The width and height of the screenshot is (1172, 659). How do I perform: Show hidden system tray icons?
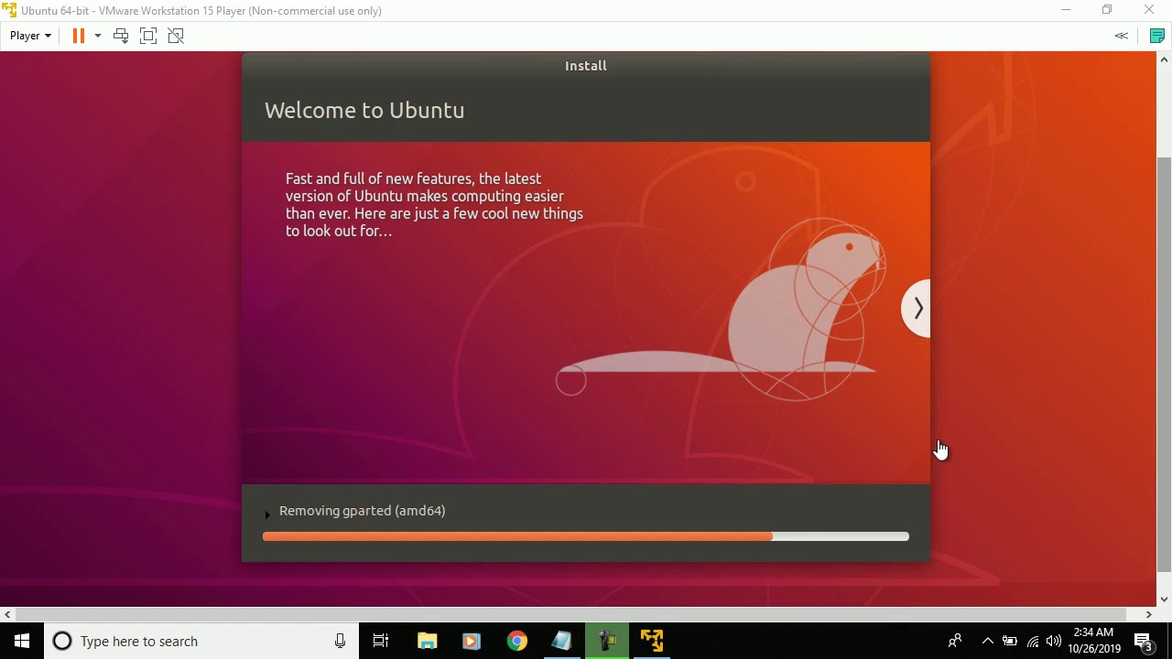point(987,641)
